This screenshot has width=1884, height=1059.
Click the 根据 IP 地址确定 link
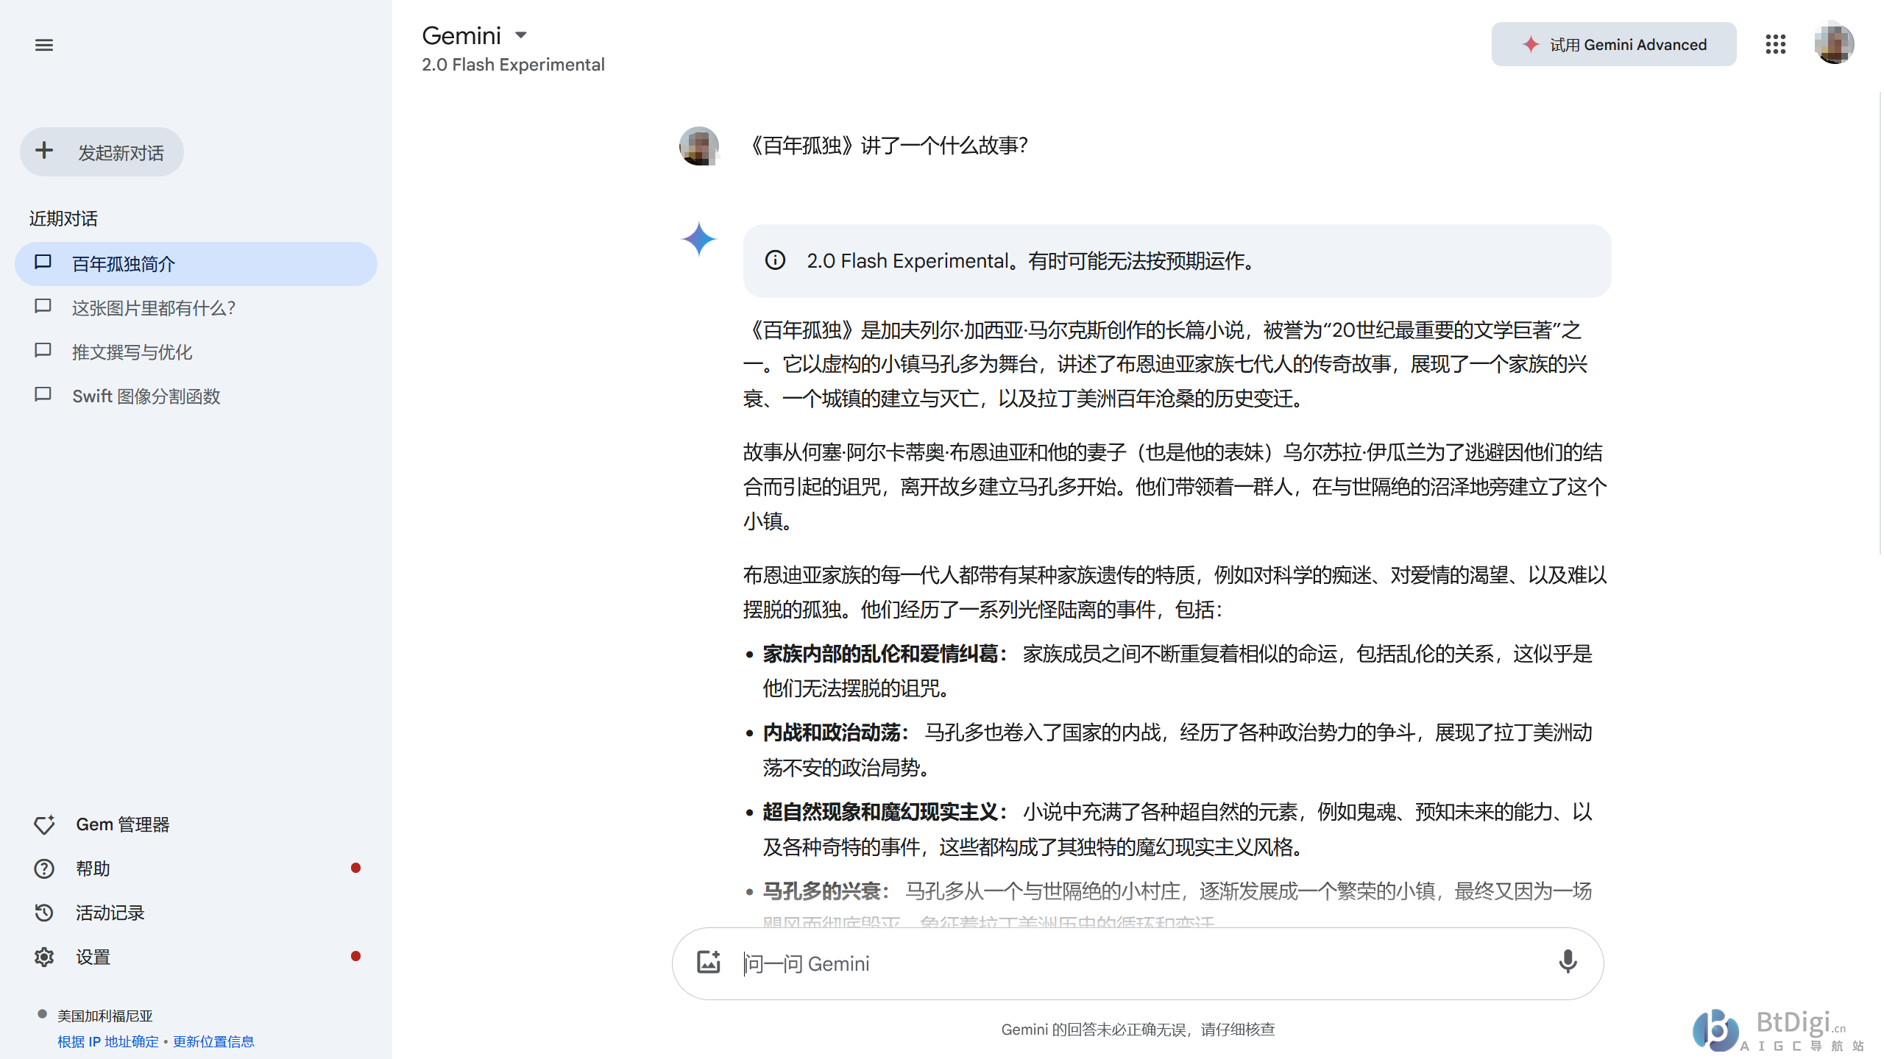(108, 1041)
